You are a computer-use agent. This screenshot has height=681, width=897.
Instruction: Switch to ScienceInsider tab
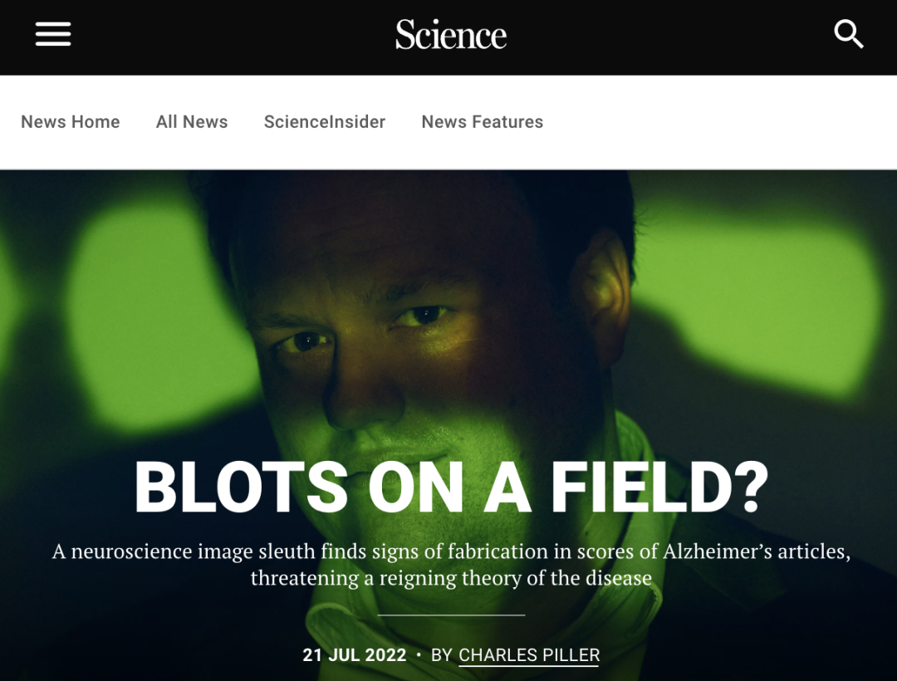325,122
